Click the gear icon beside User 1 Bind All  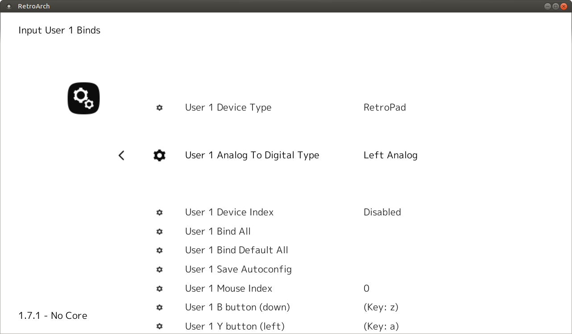click(159, 231)
